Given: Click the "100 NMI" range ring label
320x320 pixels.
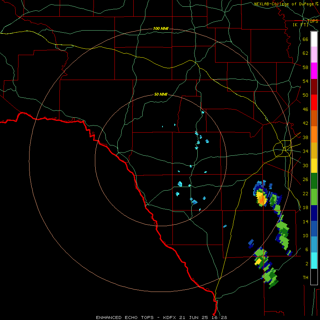Looking at the screenshot, I should pos(161,28).
